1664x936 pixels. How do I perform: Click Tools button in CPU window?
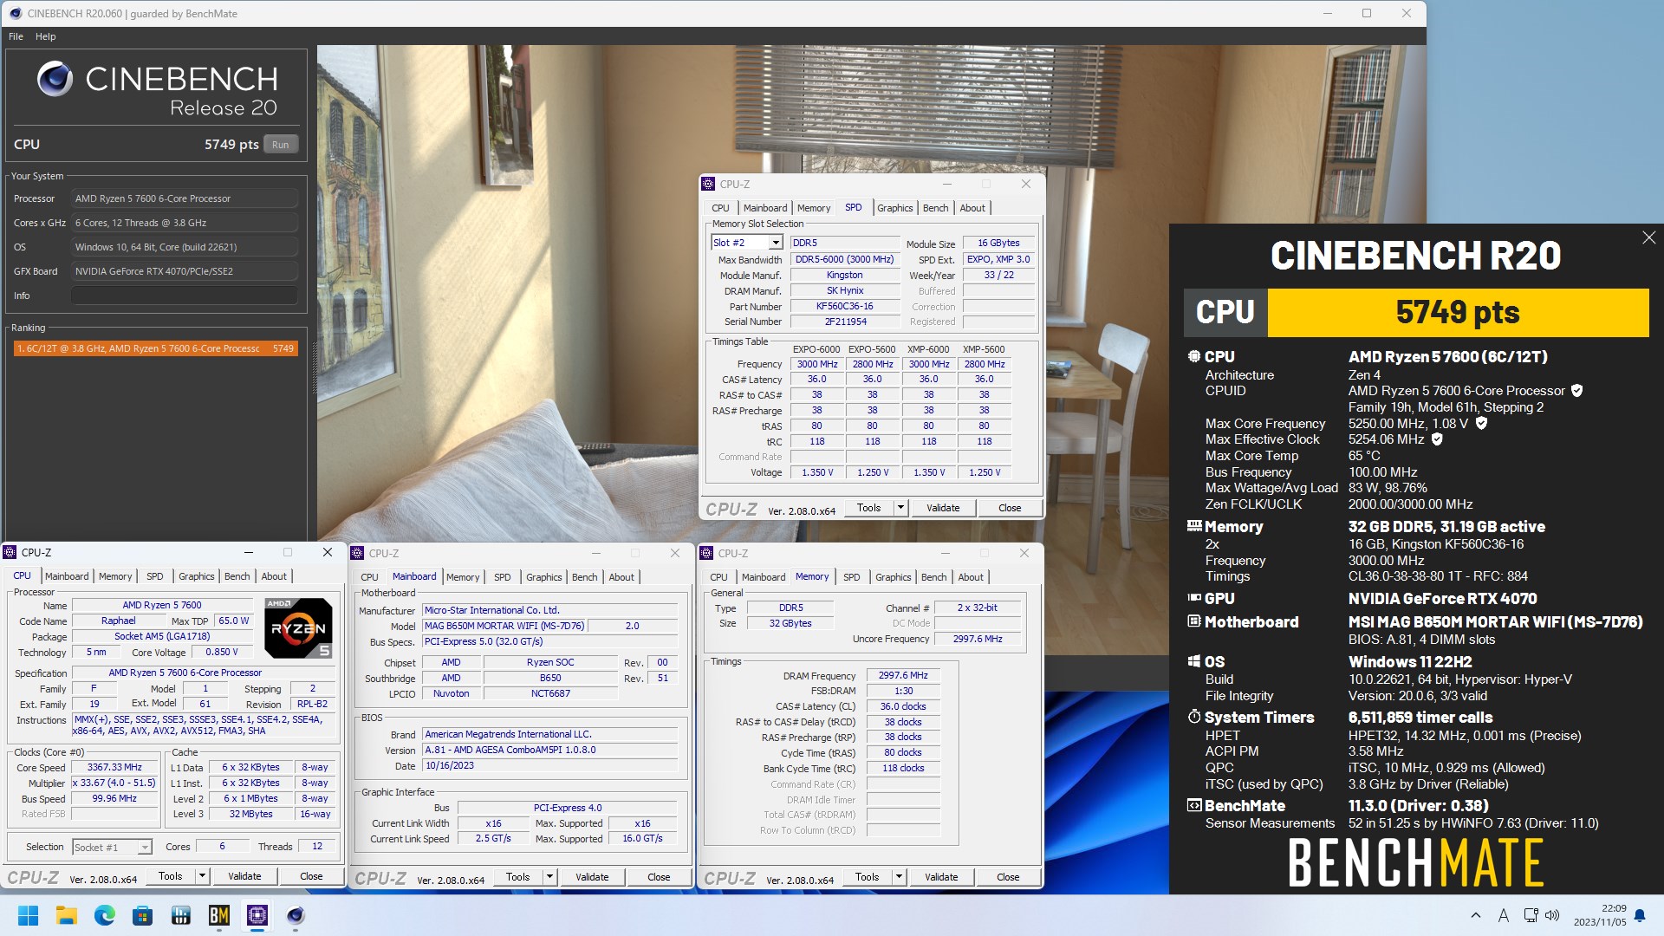170,876
